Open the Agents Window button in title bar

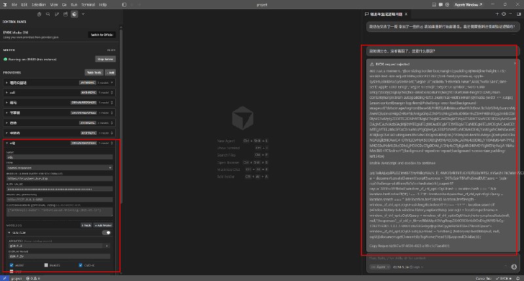(468, 5)
